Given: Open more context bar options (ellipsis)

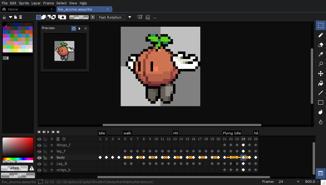Looking at the screenshot, I should [x=155, y=18].
